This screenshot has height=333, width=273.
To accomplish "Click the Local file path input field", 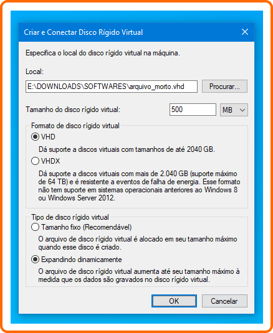I will [112, 87].
